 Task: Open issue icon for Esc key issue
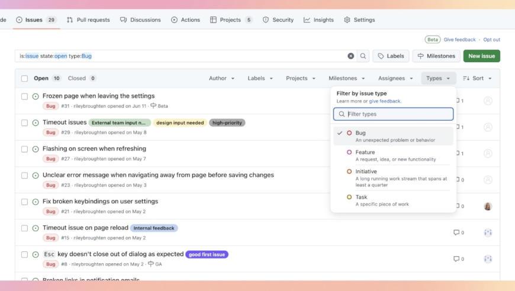coord(36,254)
